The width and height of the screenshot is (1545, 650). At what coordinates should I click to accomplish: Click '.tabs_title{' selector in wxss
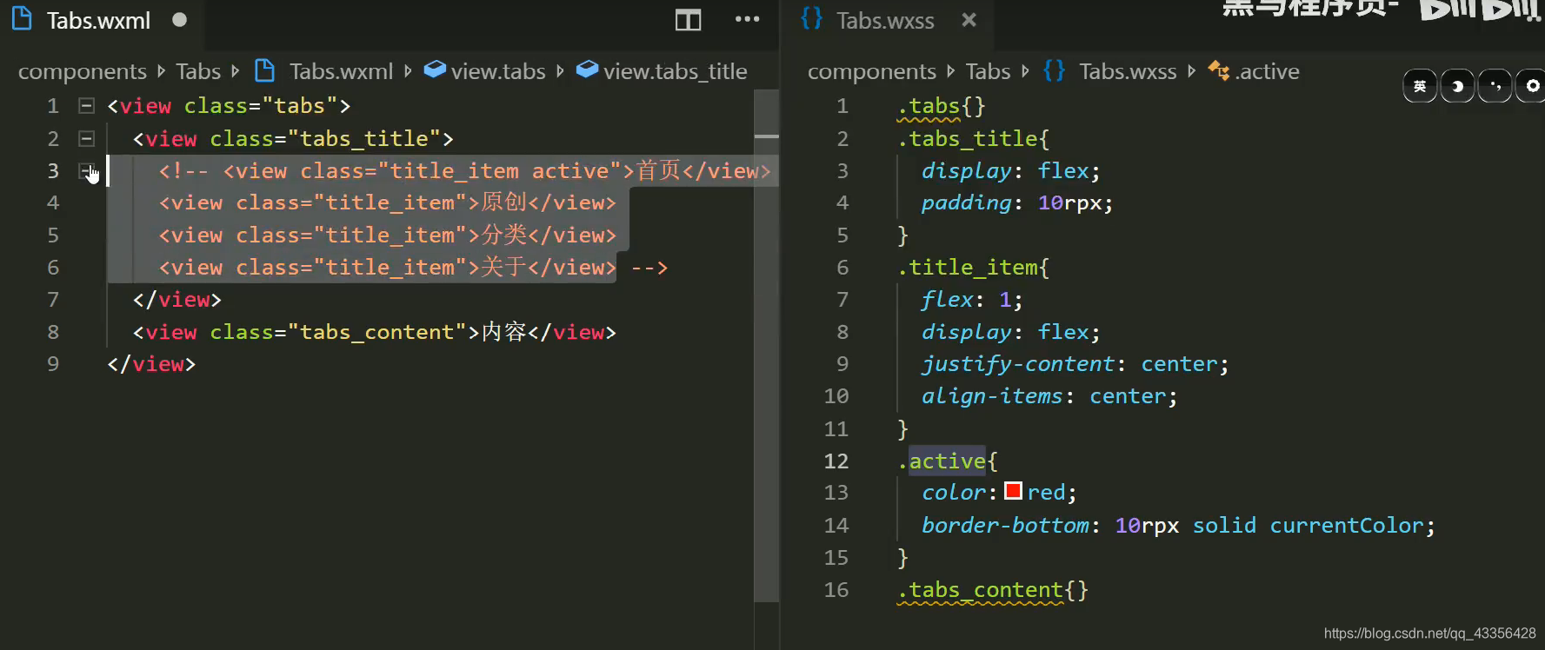pos(974,139)
